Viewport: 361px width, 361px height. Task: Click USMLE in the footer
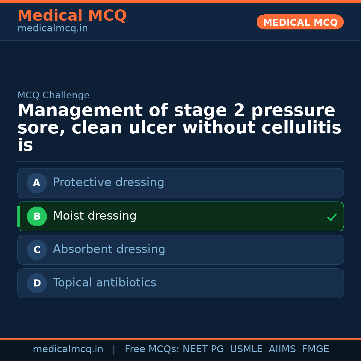click(x=246, y=349)
